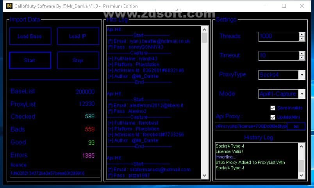
Task: Close the Callofduty Software window
Action: (302, 6)
